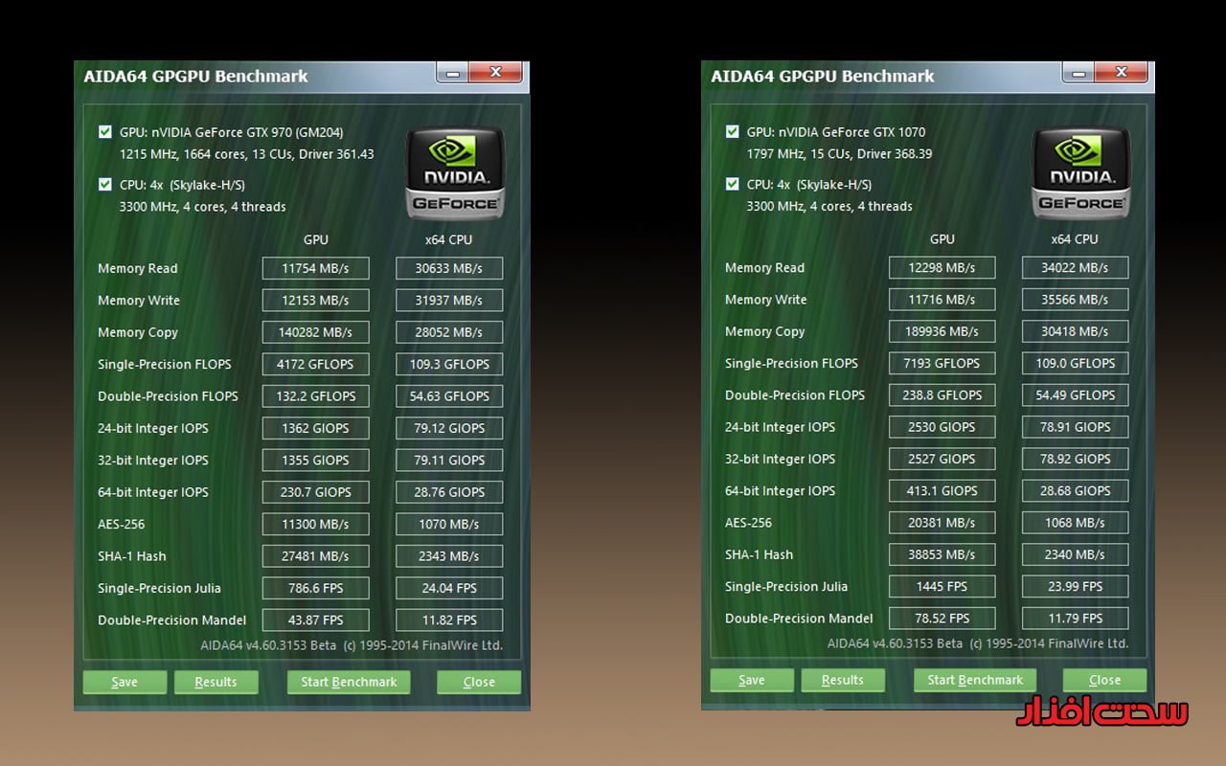Screen dimensions: 1226x766
Task: Save the GTX 970 benchmark results
Action: coord(125,682)
